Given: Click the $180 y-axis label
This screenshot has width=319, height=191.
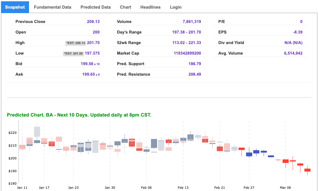Looking at the screenshot, I should 12,183.
